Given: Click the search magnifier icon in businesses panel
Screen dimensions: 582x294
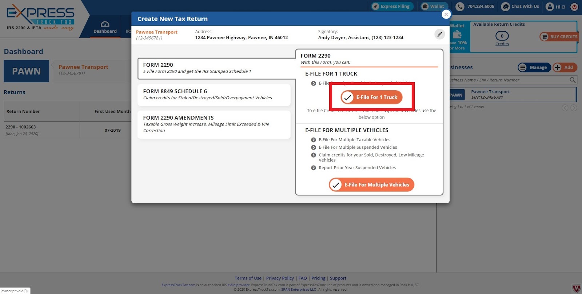Looking at the screenshot, I should [573, 80].
